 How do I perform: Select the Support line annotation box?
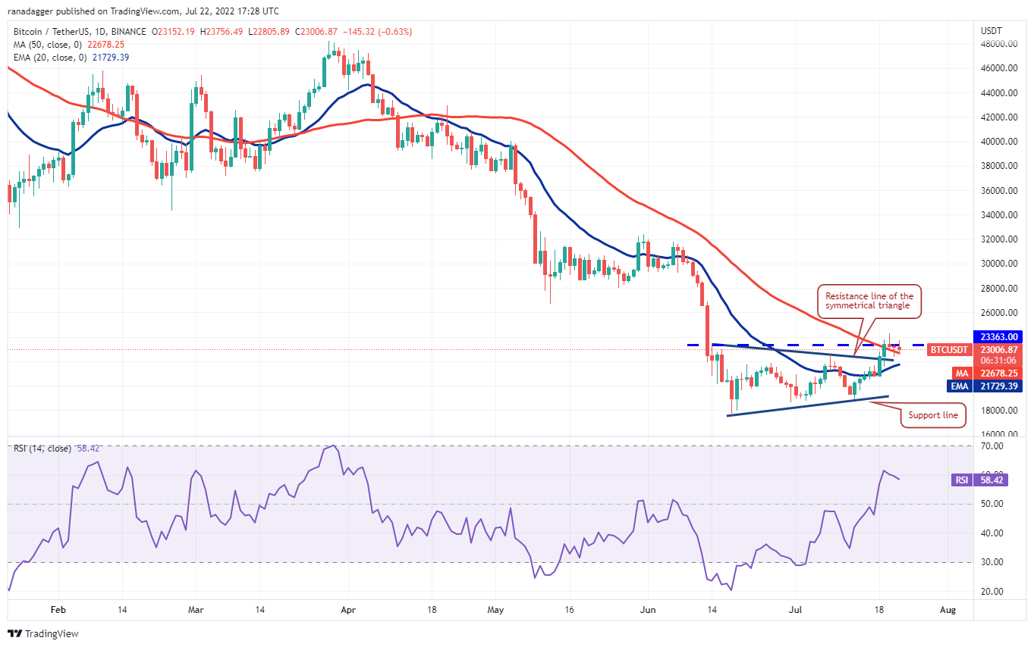[932, 415]
